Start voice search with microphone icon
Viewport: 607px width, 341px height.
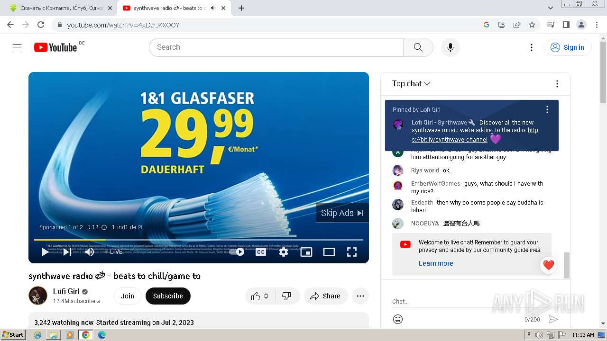pyautogui.click(x=450, y=47)
